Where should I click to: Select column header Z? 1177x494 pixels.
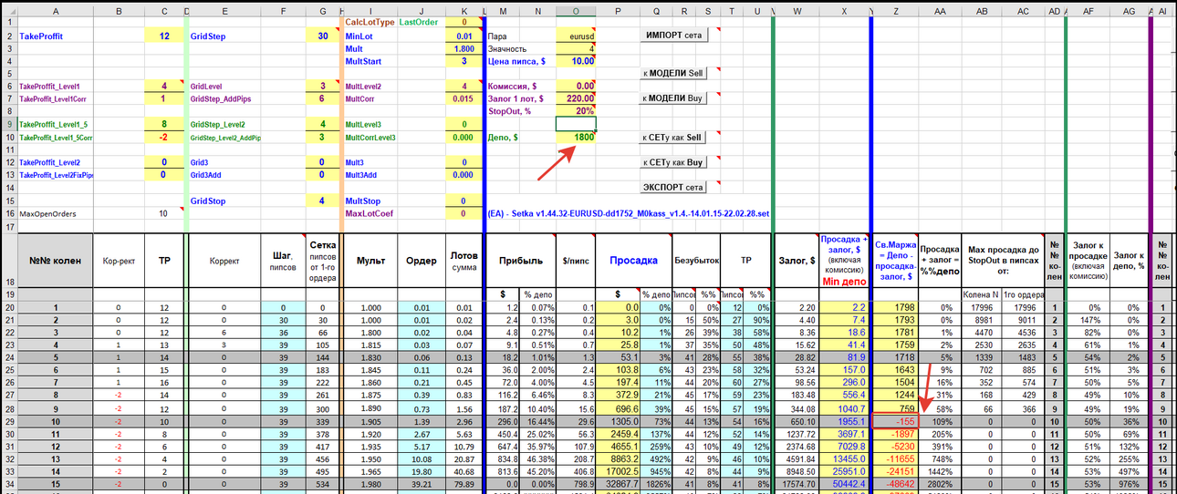click(895, 11)
